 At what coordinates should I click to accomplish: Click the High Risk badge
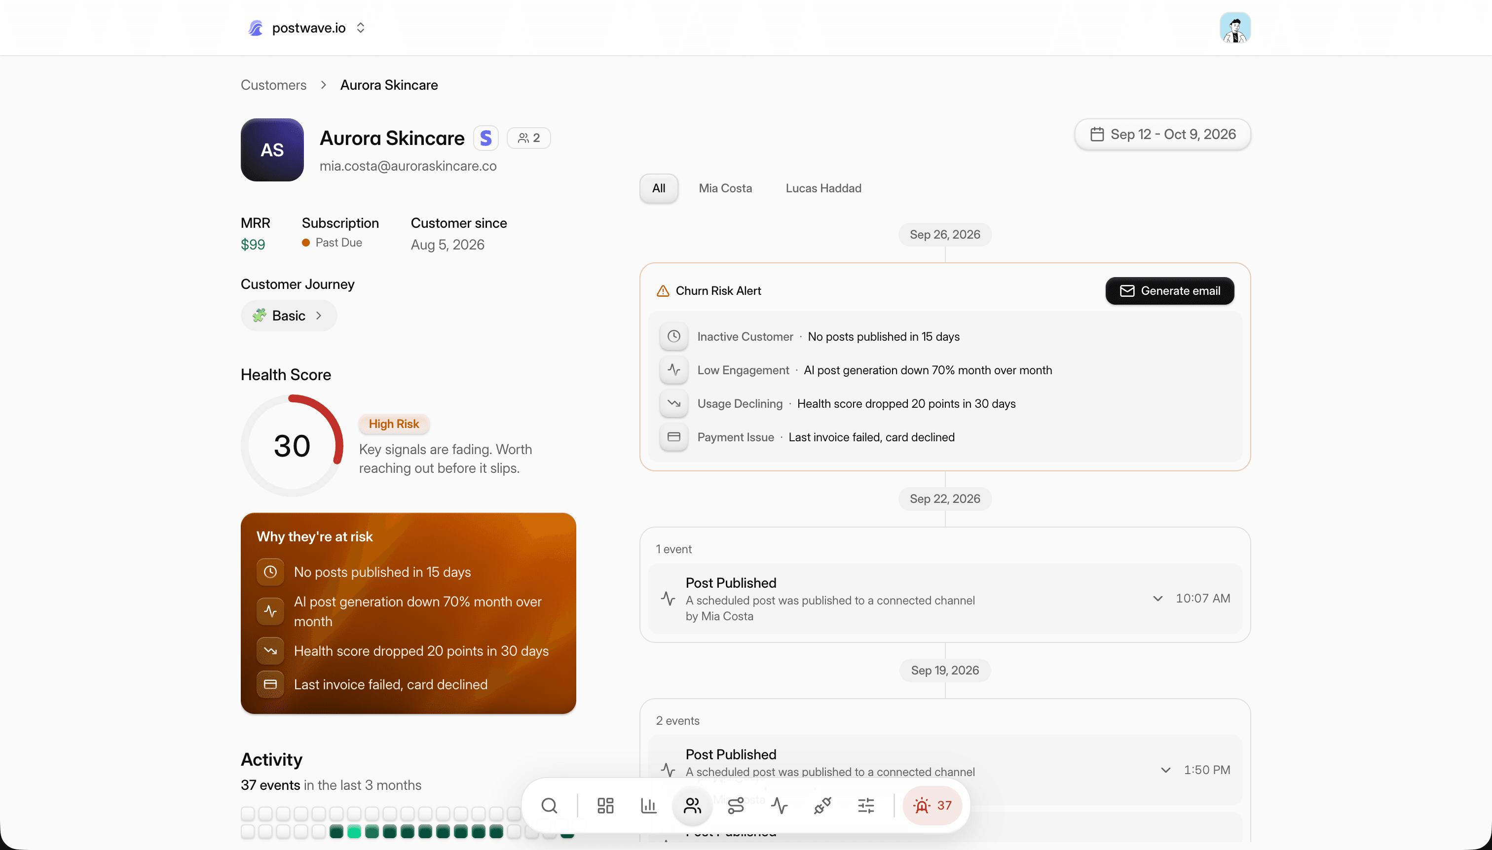394,424
